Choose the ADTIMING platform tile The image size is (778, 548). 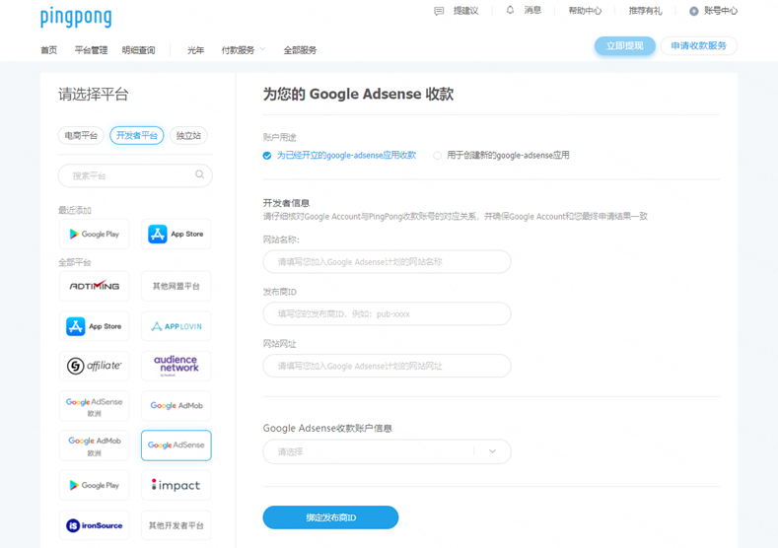click(x=95, y=286)
